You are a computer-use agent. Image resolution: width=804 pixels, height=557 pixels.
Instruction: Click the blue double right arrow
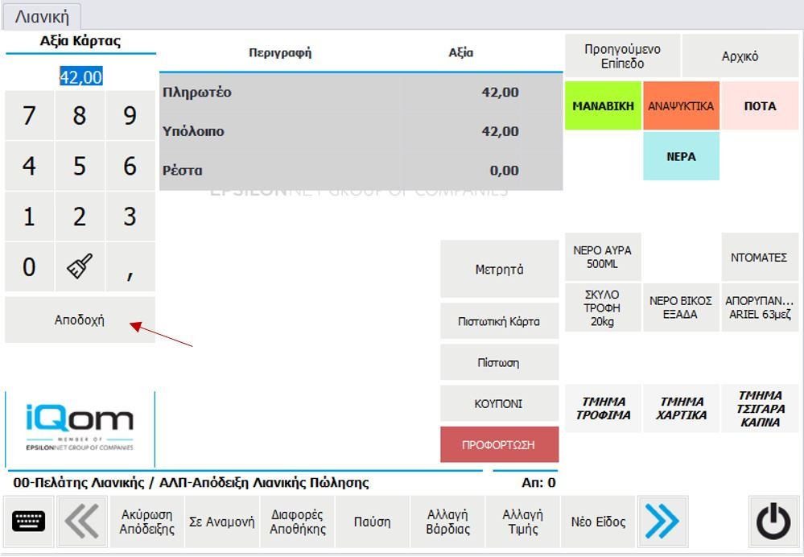pos(662,522)
